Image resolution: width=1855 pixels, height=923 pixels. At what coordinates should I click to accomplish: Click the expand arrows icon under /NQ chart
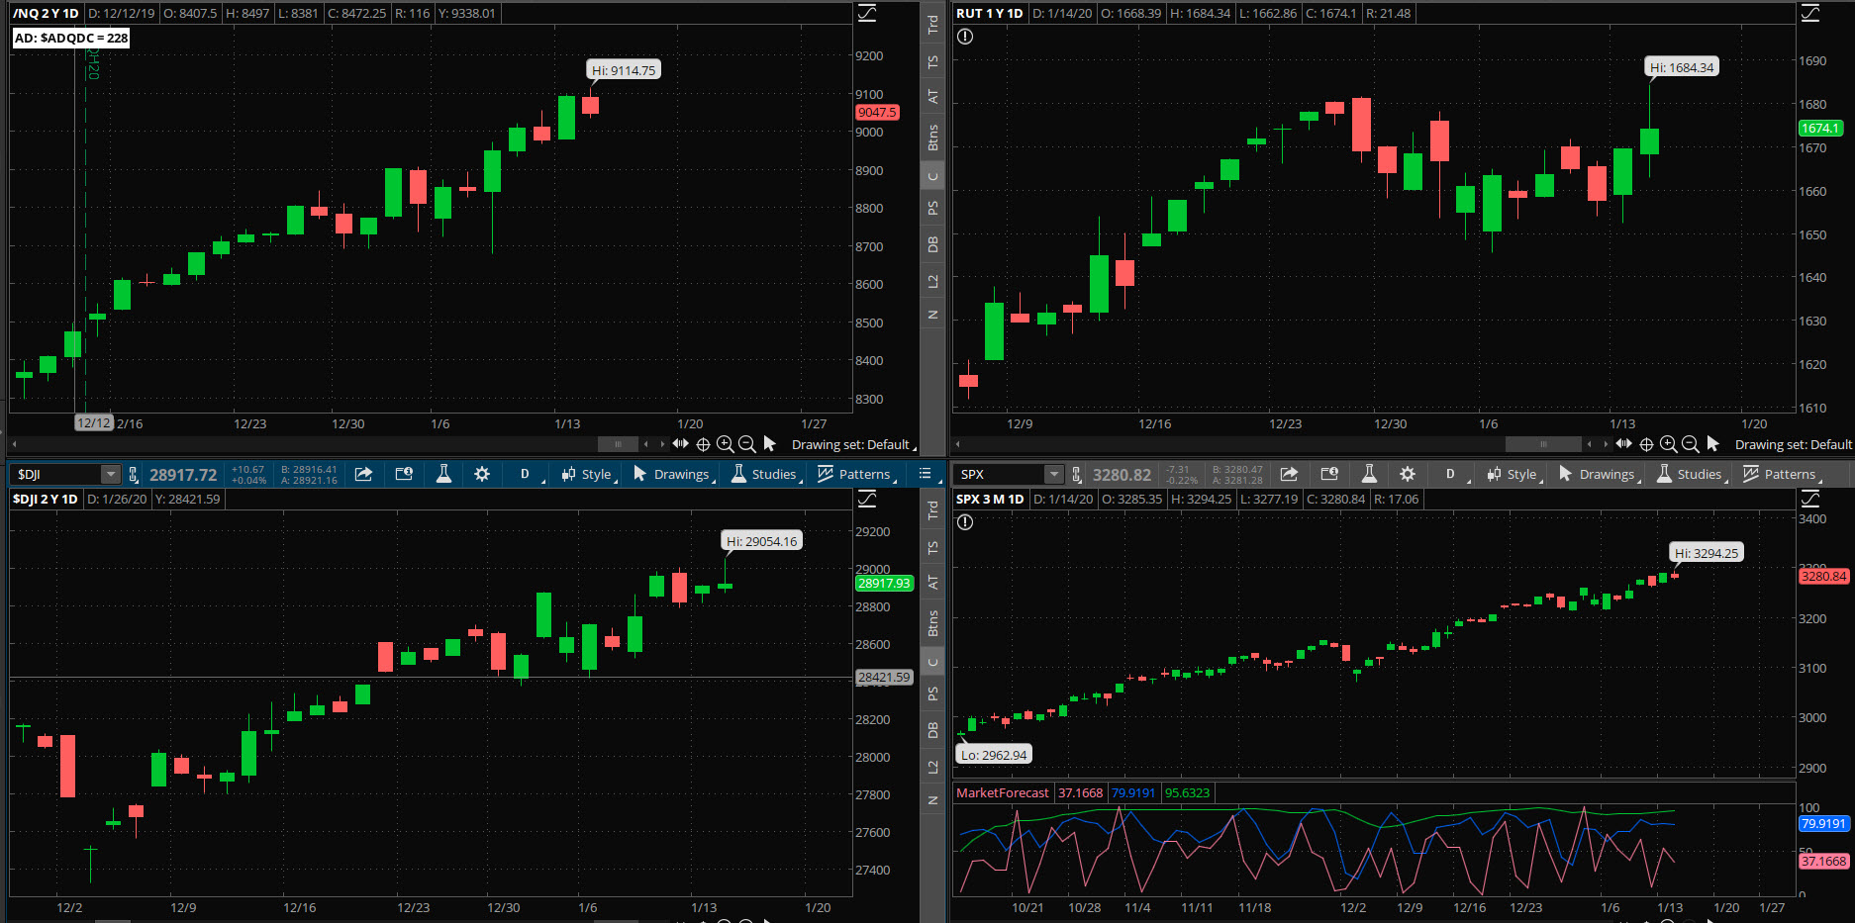click(x=680, y=444)
